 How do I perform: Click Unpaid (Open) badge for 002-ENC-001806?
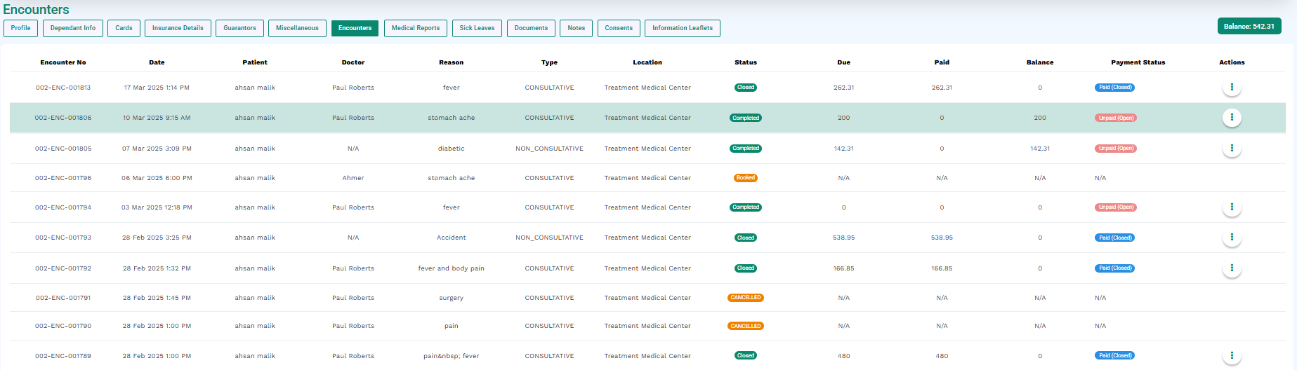point(1116,118)
